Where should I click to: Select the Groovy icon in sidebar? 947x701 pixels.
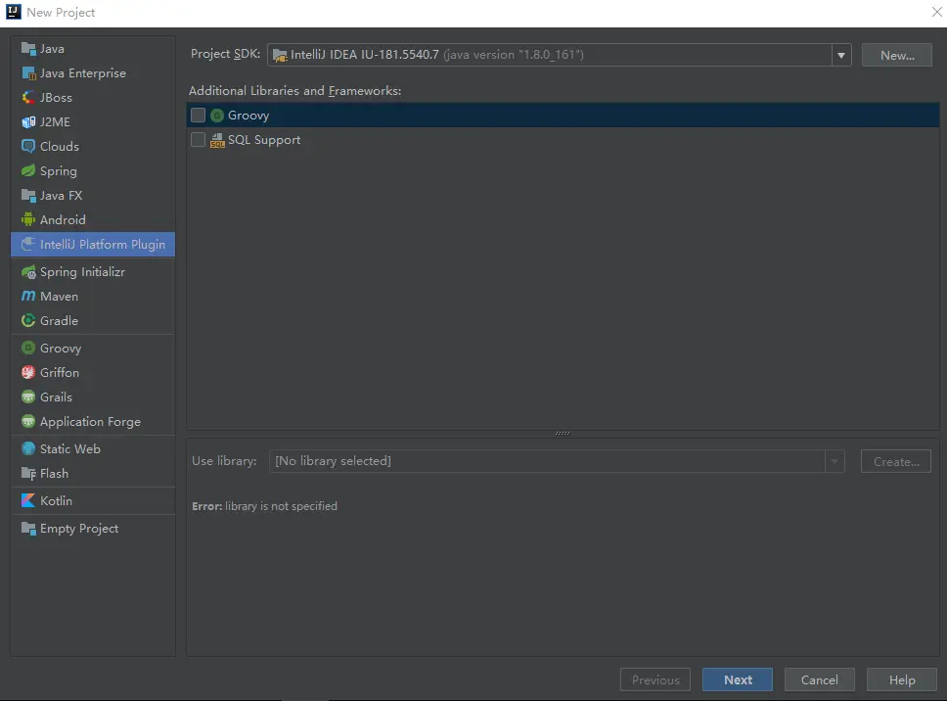point(28,349)
